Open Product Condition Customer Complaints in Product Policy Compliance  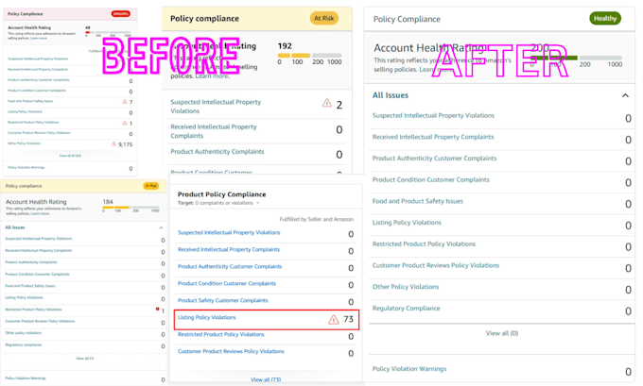pos(227,283)
